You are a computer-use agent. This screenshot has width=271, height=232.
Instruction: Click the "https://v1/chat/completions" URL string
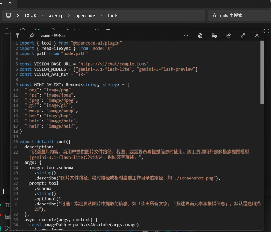tap(113, 64)
